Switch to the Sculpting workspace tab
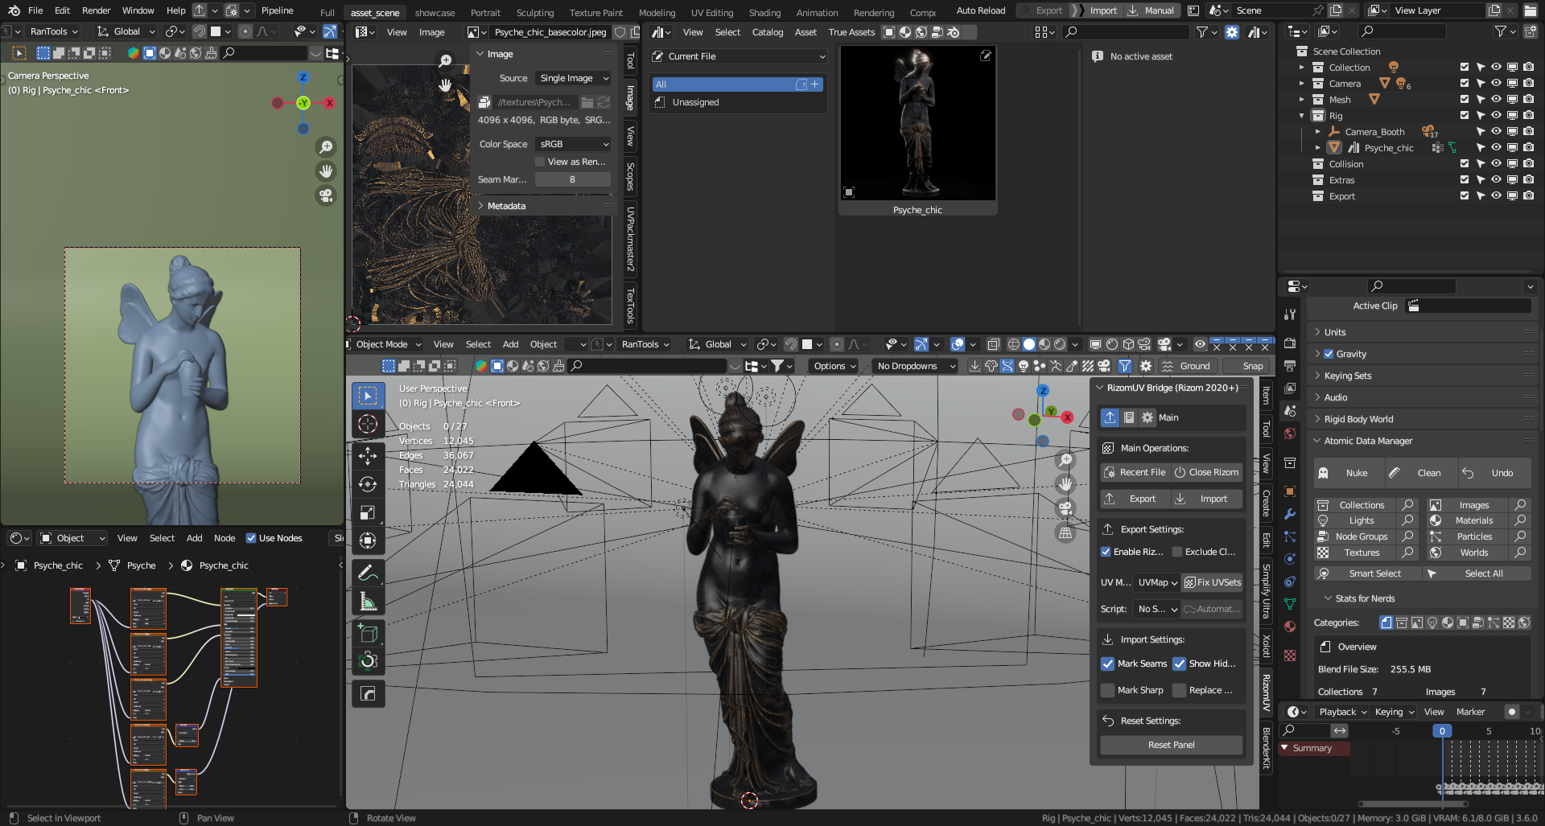1545x826 pixels. 534,12
